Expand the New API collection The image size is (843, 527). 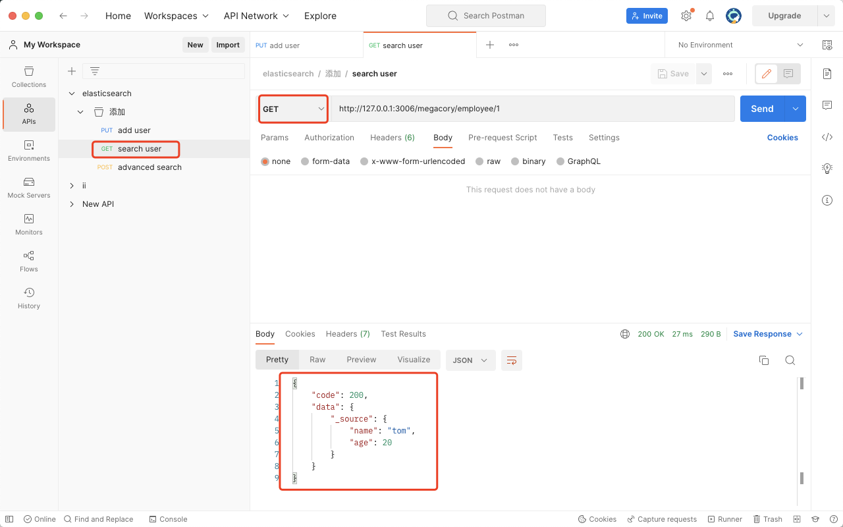click(72, 204)
